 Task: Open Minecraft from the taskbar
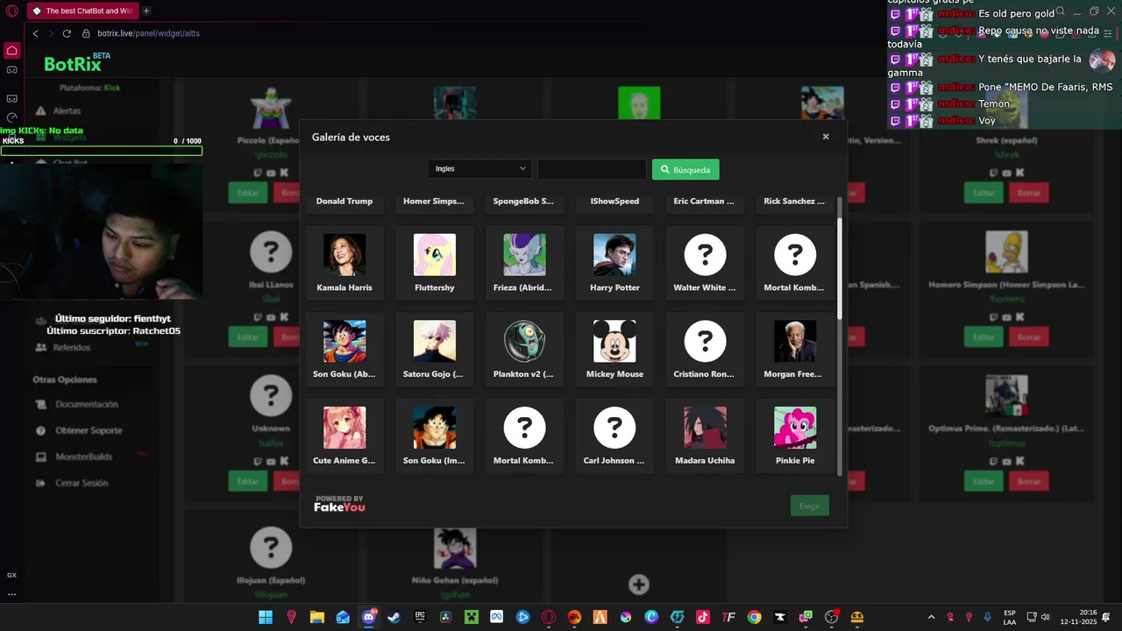472,617
